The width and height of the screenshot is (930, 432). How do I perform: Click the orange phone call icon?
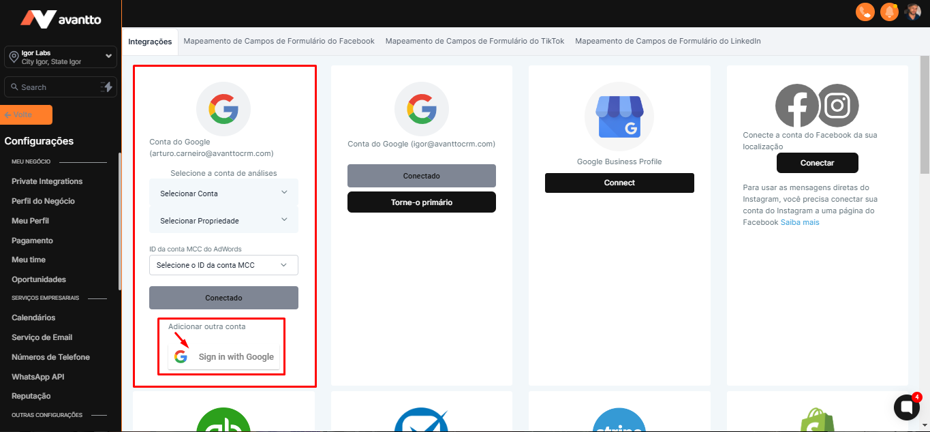click(x=865, y=12)
